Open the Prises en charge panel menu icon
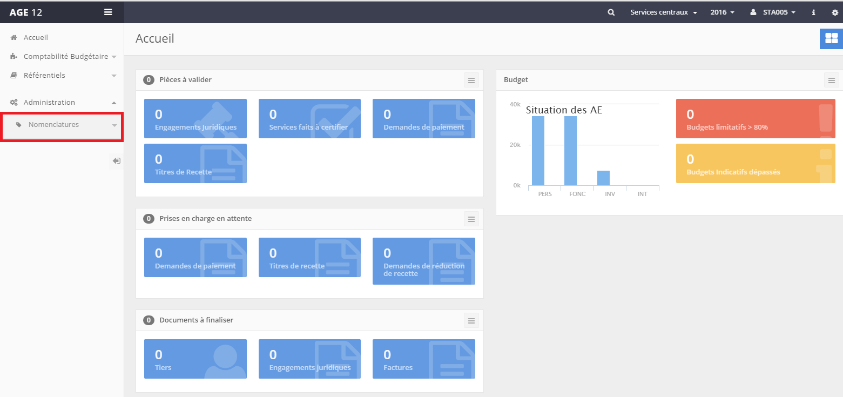The width and height of the screenshot is (843, 397). coord(471,219)
